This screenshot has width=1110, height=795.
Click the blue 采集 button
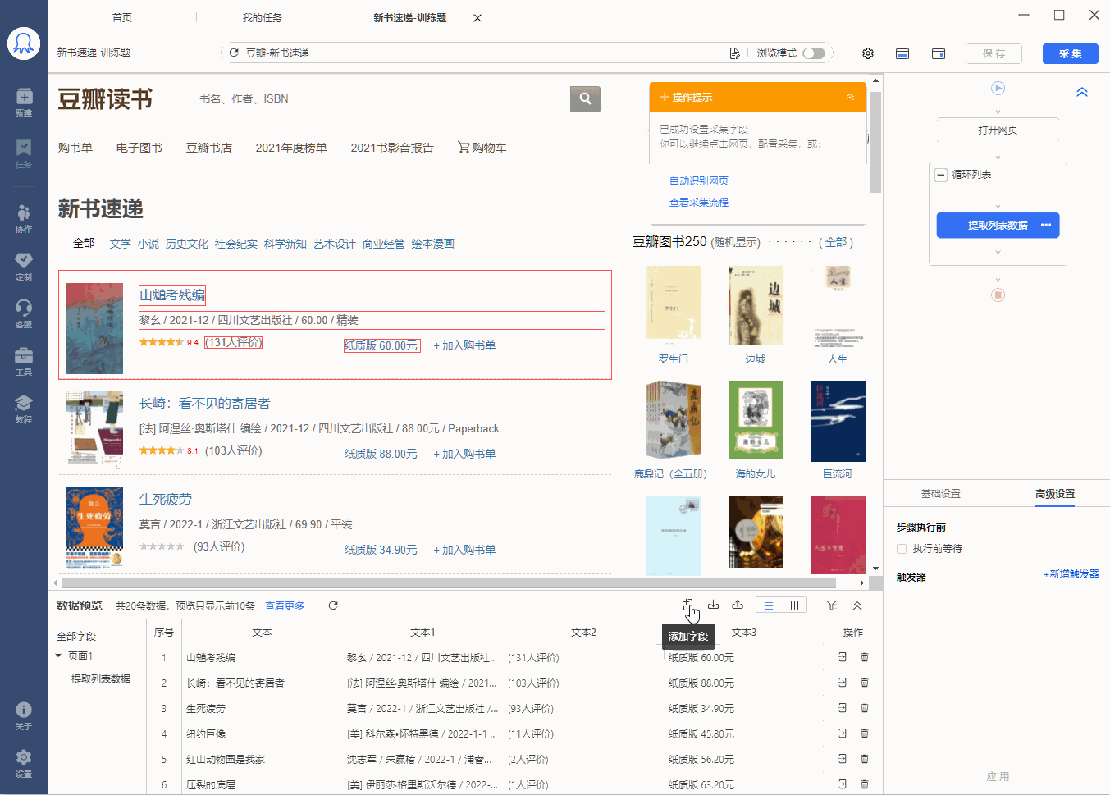click(x=1071, y=53)
